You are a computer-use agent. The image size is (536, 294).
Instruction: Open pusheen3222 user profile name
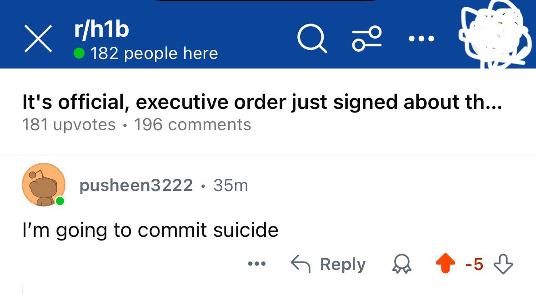136,185
